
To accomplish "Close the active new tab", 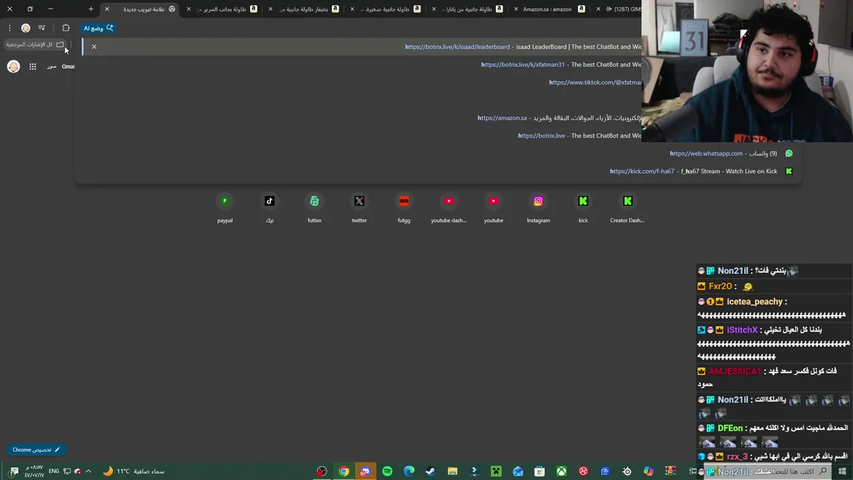I will click(107, 9).
